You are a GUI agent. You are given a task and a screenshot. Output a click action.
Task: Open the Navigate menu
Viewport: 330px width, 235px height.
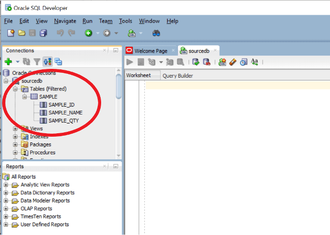65,21
